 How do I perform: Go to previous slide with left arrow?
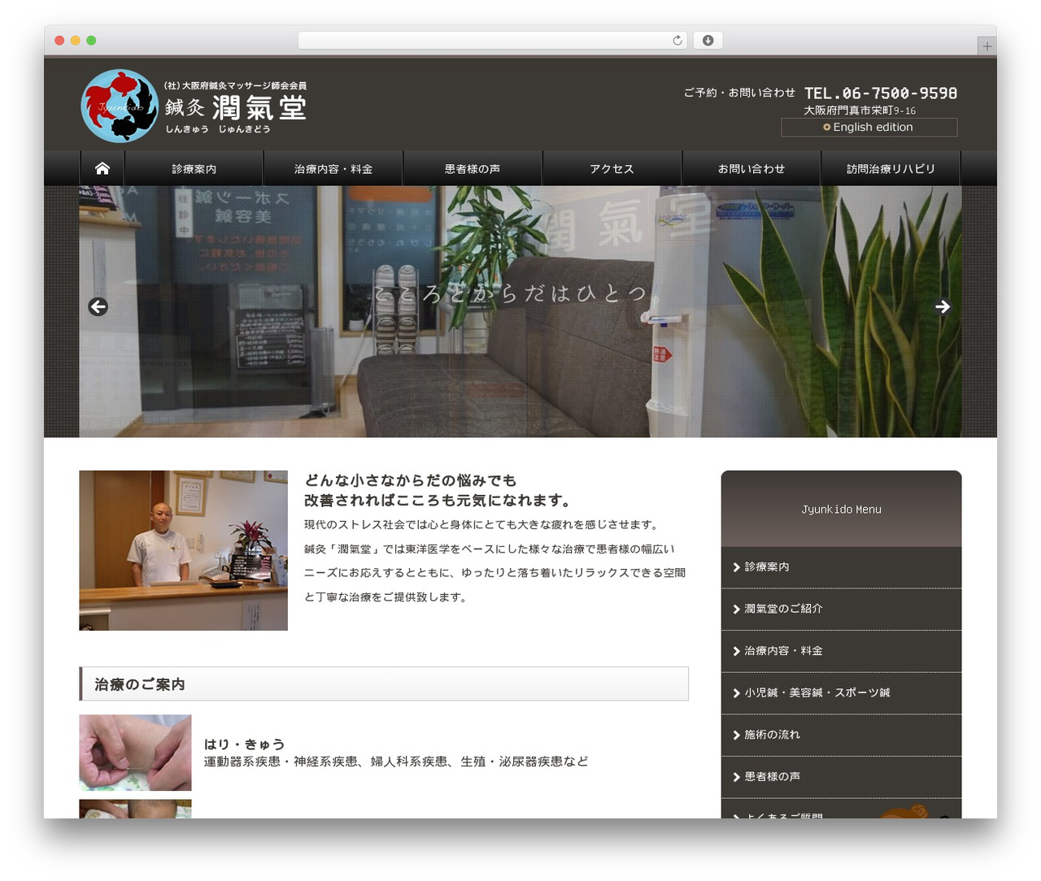point(98,306)
